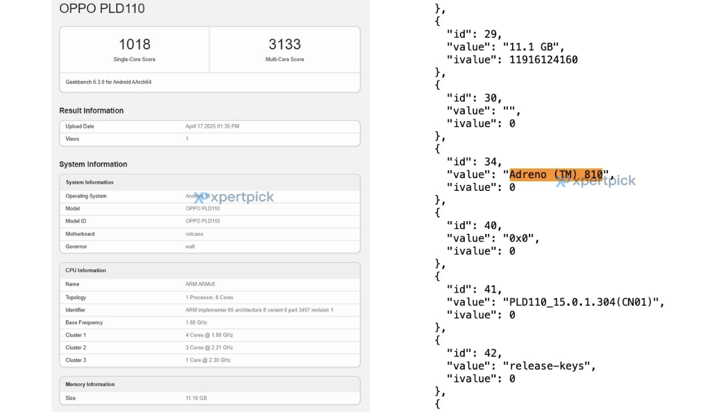
Task: Click the xpertpick watermark beside the Adreno text
Action: [596, 181]
